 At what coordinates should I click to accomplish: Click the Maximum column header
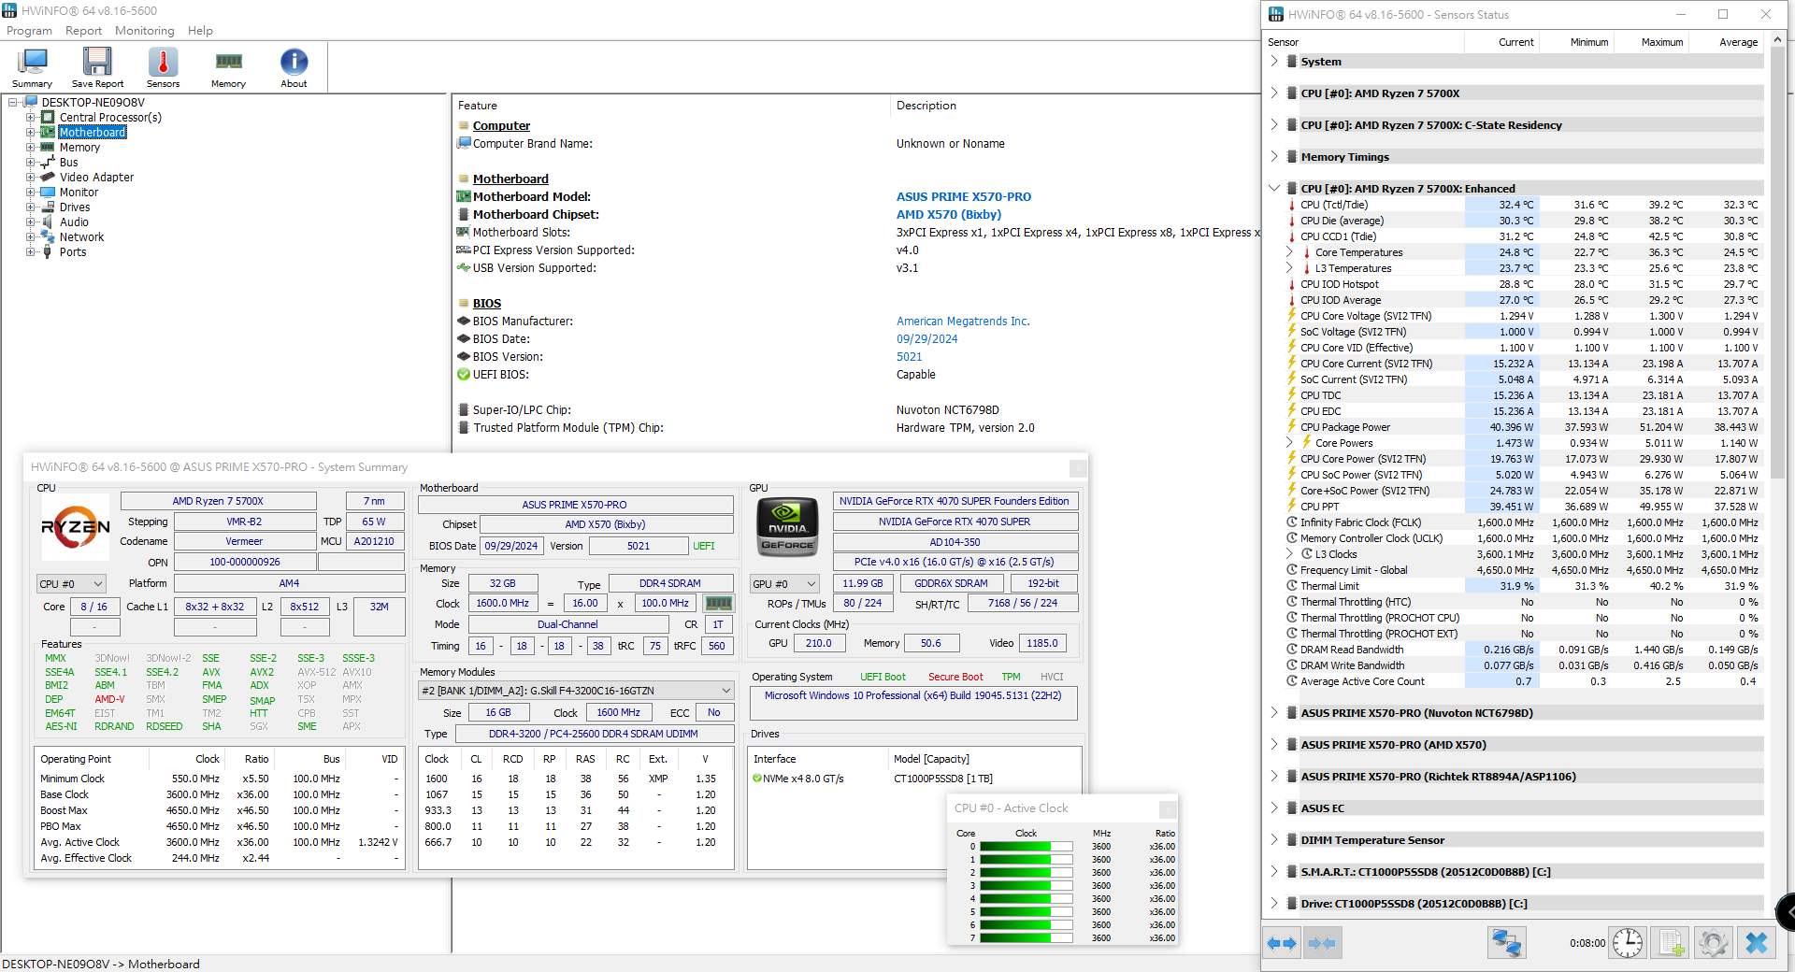1652,42
